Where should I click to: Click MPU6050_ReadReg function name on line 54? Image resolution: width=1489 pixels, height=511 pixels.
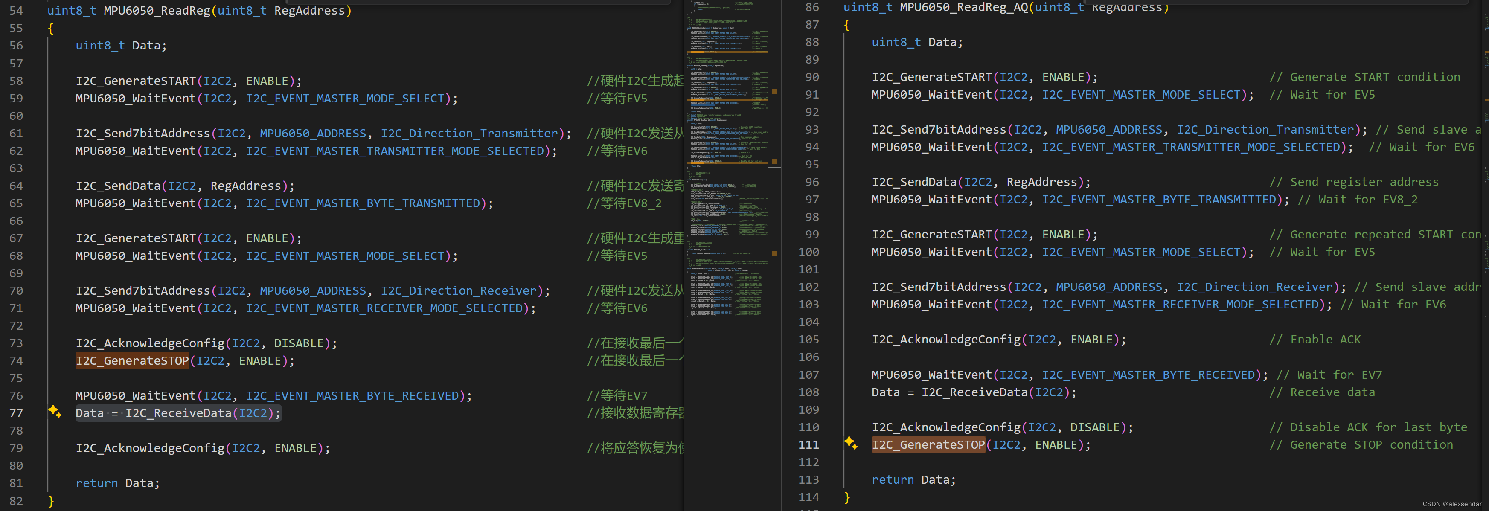click(157, 10)
